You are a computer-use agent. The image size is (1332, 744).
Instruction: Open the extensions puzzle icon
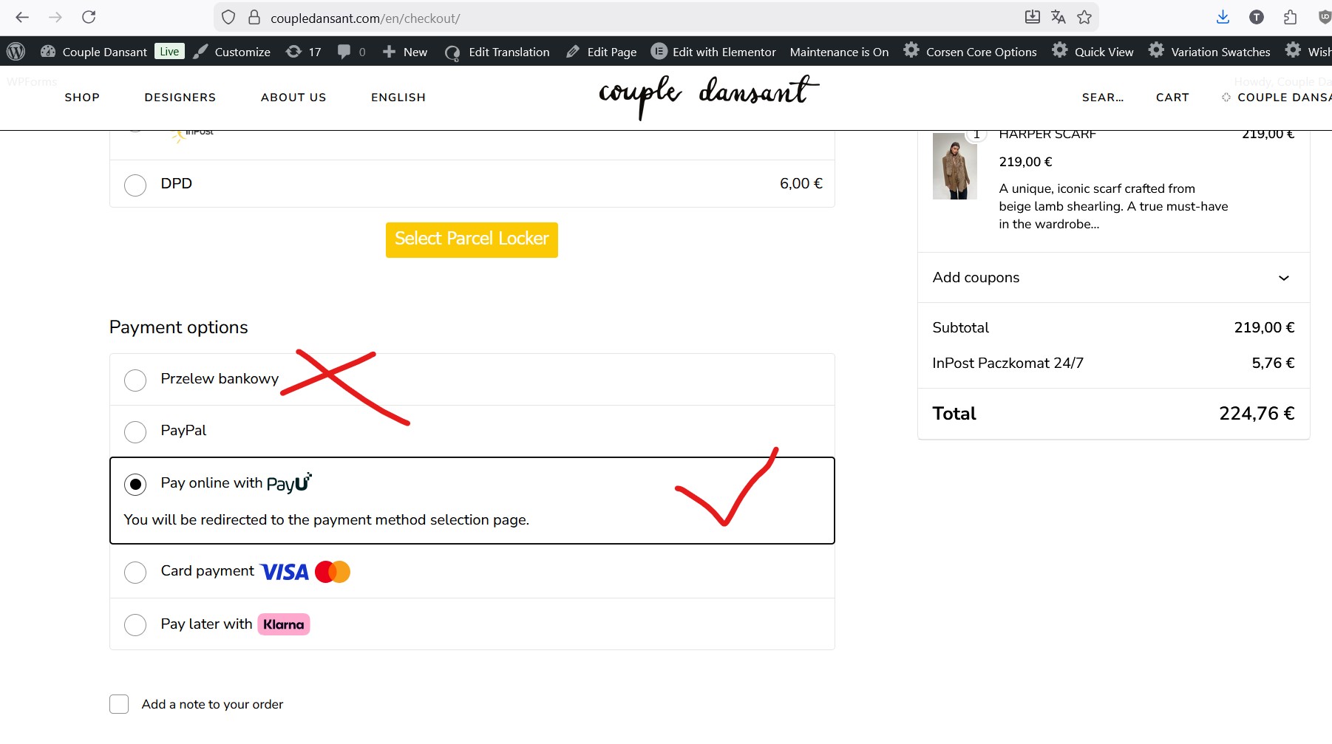tap(1291, 17)
